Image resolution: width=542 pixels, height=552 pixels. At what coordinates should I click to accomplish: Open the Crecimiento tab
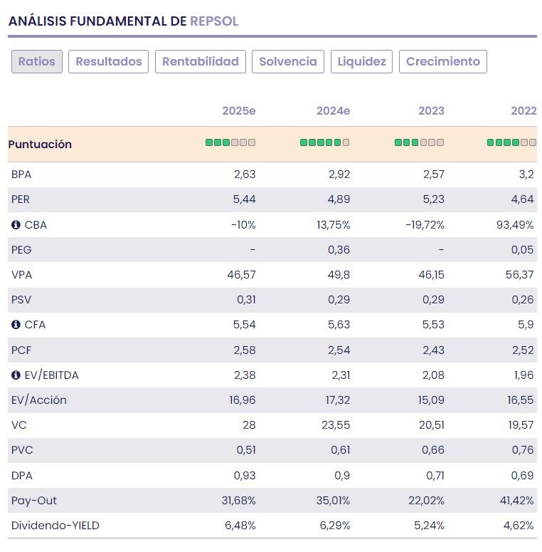[443, 61]
